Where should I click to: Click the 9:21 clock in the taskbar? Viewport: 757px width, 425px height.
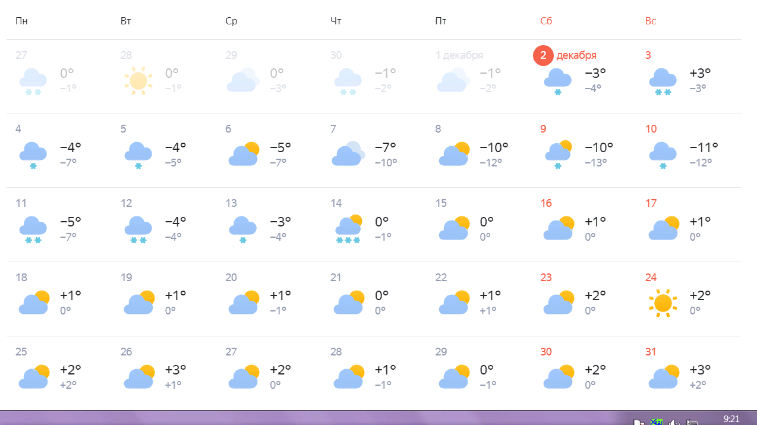(x=731, y=419)
